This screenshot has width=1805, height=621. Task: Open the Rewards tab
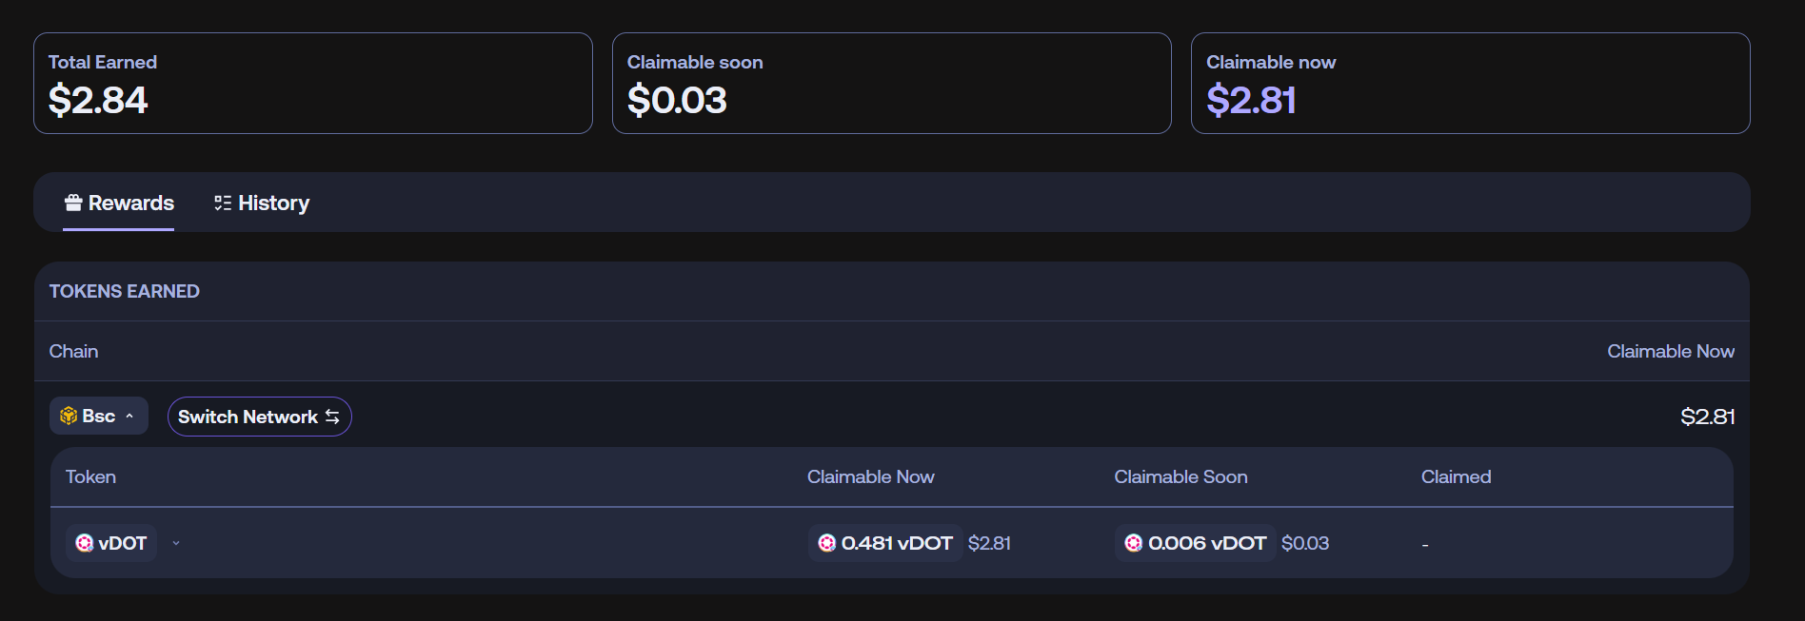pyautogui.click(x=119, y=203)
